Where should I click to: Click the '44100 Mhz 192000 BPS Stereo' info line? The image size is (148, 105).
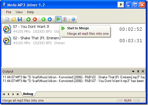39,43
